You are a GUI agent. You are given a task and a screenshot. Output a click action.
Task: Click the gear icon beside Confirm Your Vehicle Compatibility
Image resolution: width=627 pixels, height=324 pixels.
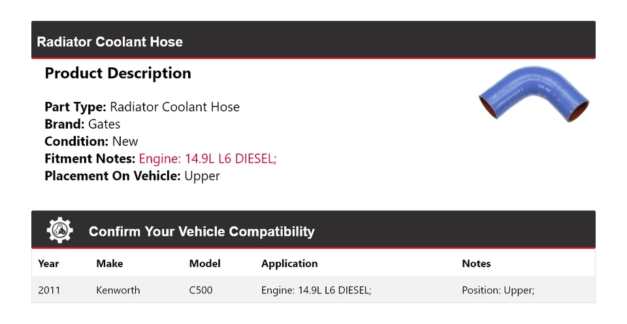(60, 231)
